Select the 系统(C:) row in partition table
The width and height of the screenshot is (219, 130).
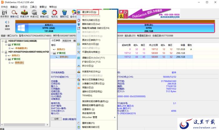coord(121,49)
